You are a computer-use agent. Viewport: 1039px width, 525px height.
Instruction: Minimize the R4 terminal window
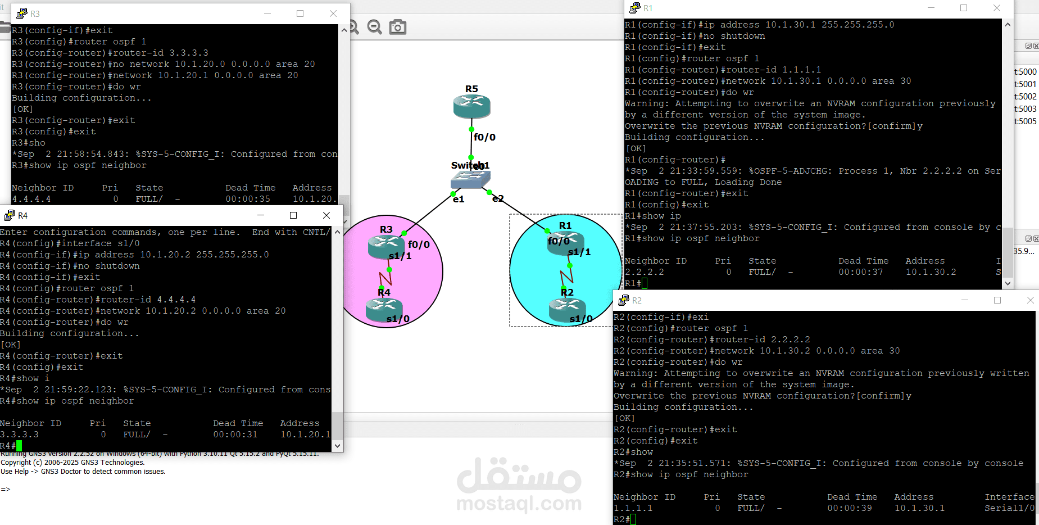[261, 215]
